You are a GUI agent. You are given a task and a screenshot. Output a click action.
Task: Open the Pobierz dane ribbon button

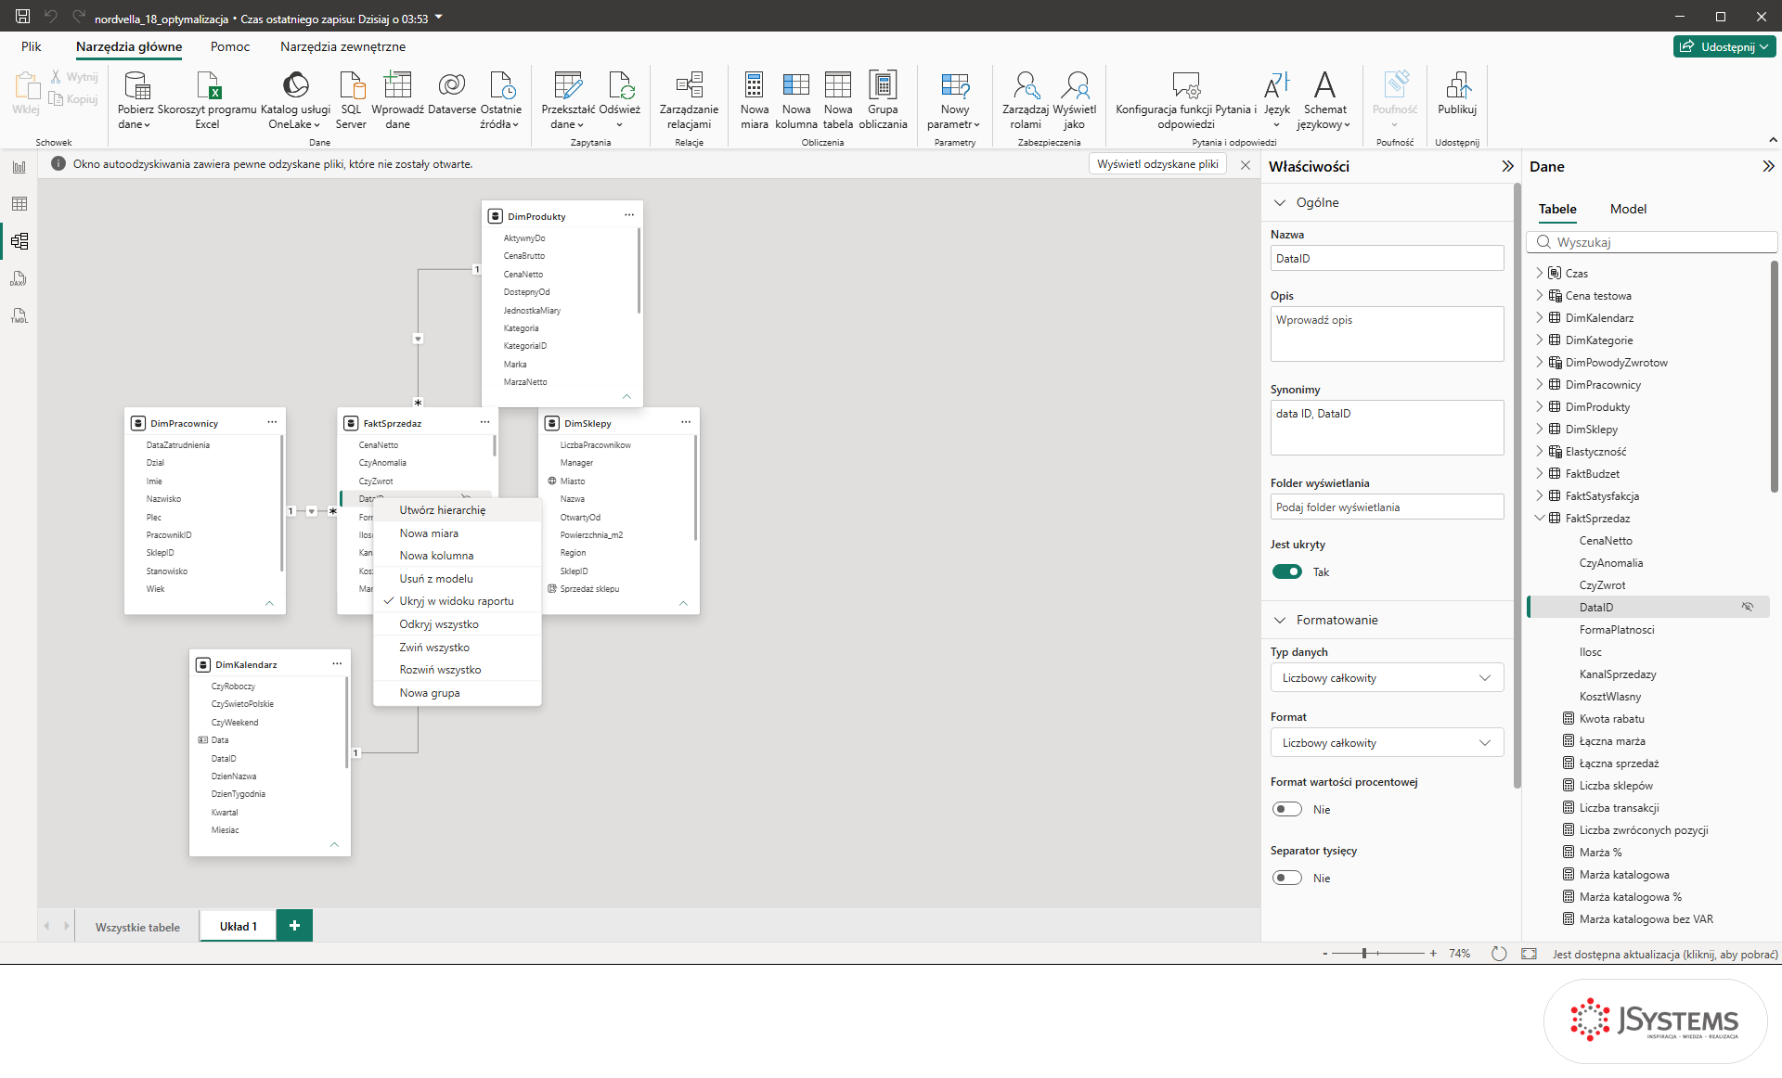(x=136, y=100)
